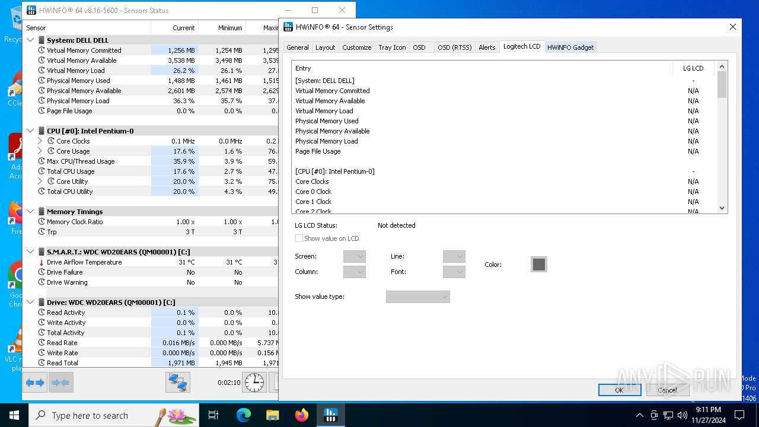Image resolution: width=759 pixels, height=427 pixels.
Task: Click the Read Rate sensor icon
Action: (42, 343)
